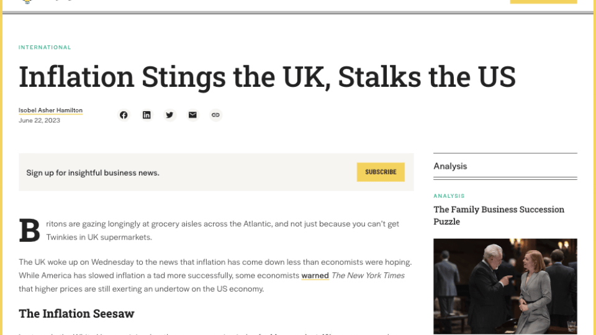The image size is (596, 335).
Task: Click the drop cap letter B
Action: pos(29,230)
